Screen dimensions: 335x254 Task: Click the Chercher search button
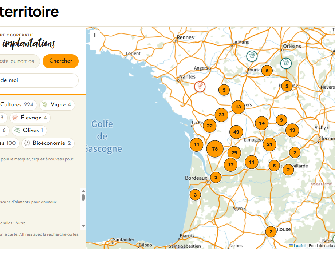click(x=61, y=61)
